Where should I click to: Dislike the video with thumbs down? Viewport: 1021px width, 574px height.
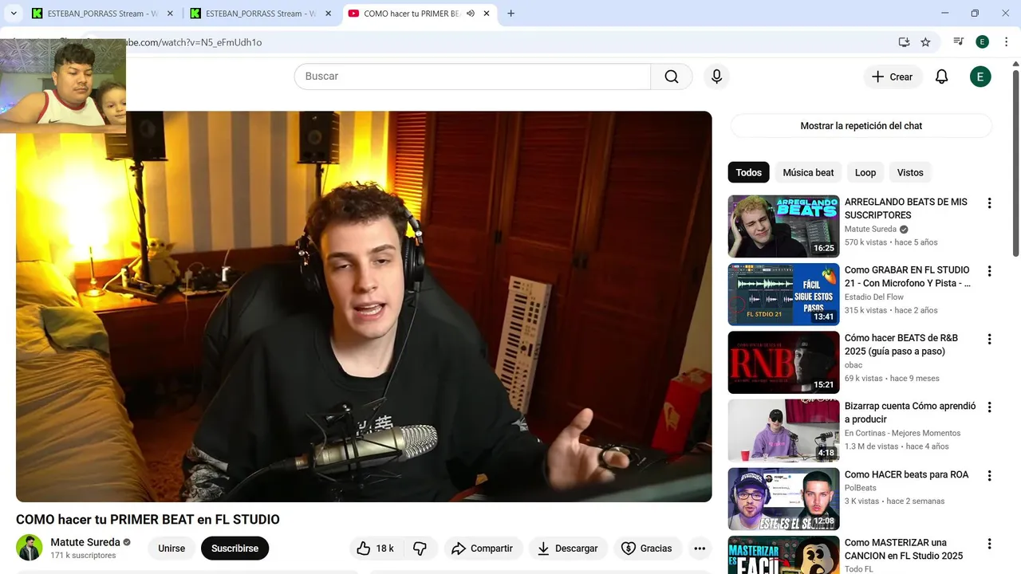(420, 548)
